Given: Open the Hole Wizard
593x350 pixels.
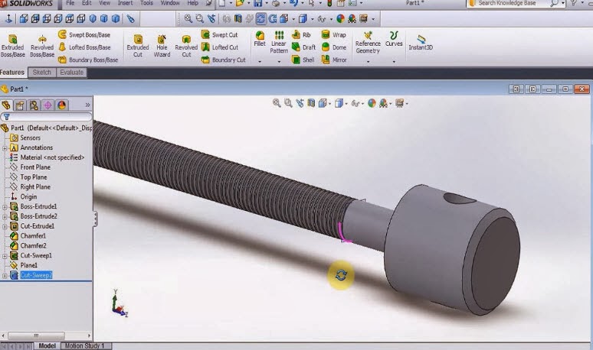Looking at the screenshot, I should 162,45.
